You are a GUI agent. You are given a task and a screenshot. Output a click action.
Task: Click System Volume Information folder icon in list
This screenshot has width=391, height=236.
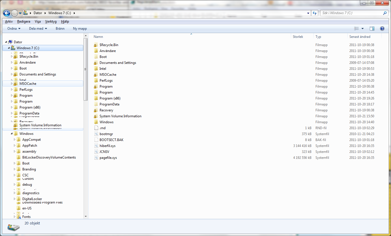click(x=96, y=116)
